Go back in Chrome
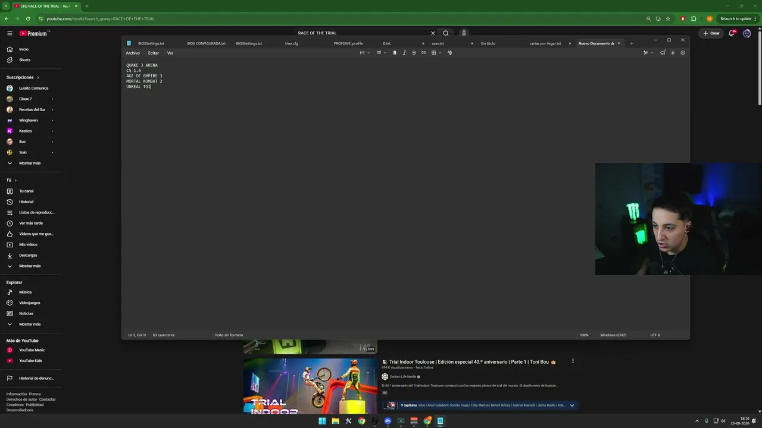Viewport: 762px width, 428px height. [x=7, y=18]
